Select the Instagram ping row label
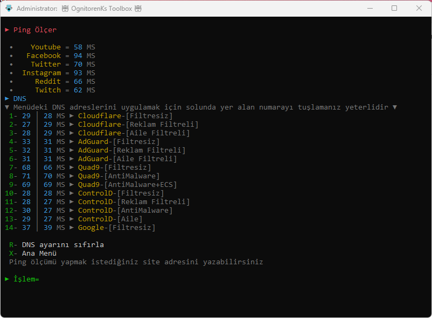Screen dimensions: 432x318 tap(41, 73)
